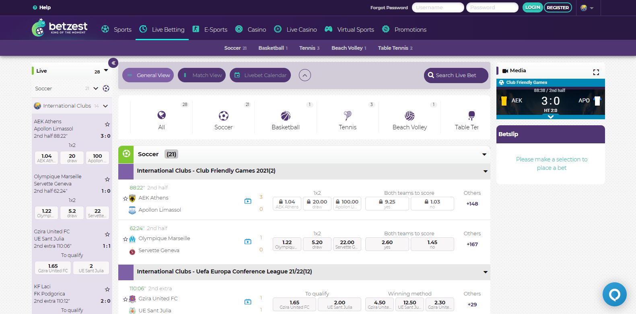The image size is (636, 314).
Task: Collapse Uefa Europa Conference League section
Action: click(x=486, y=272)
